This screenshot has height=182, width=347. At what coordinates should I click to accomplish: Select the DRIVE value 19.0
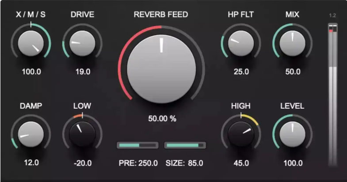tap(82, 72)
